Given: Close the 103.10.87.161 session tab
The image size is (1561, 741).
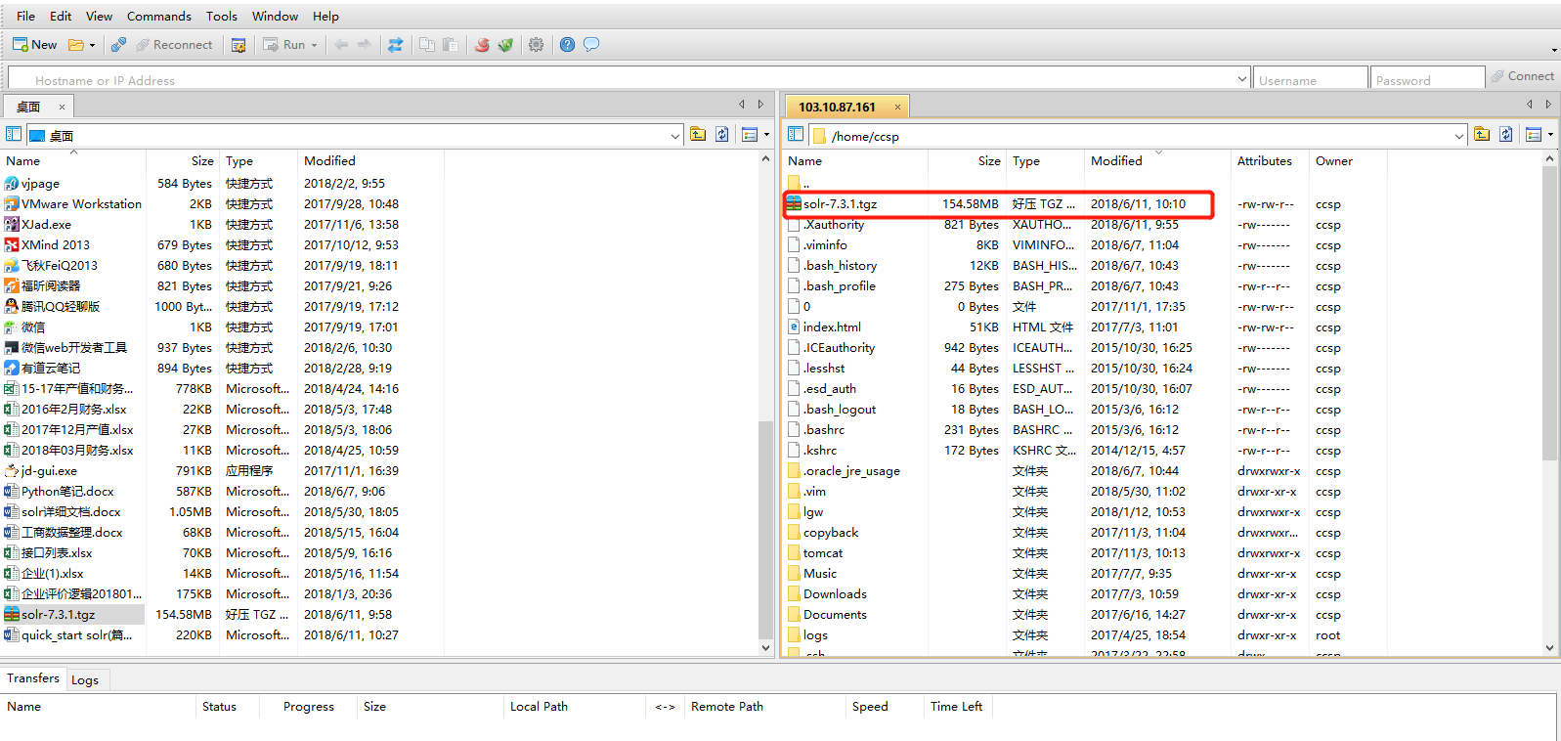Looking at the screenshot, I should (x=897, y=107).
